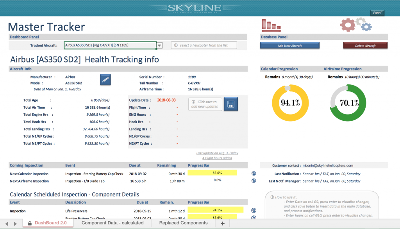
Task: Click refresh icon beside Next Airframe Inspection row
Action: click(254, 181)
